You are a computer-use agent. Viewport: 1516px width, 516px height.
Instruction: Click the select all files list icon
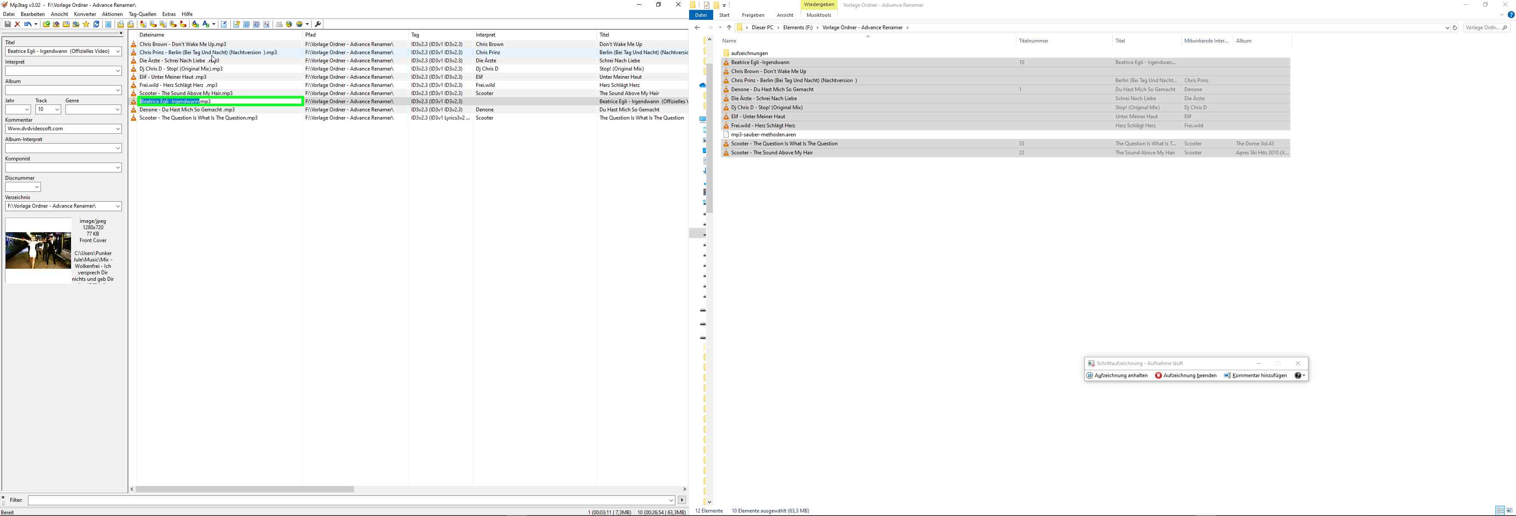click(x=108, y=24)
